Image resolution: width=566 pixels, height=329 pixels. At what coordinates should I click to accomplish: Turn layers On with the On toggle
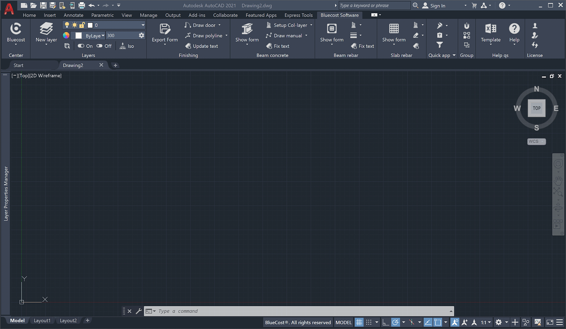[x=85, y=46]
